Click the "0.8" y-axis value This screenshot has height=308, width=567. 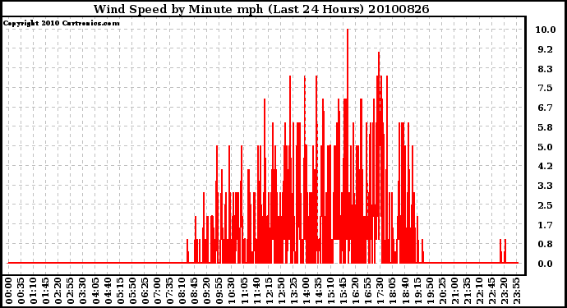(x=546, y=244)
